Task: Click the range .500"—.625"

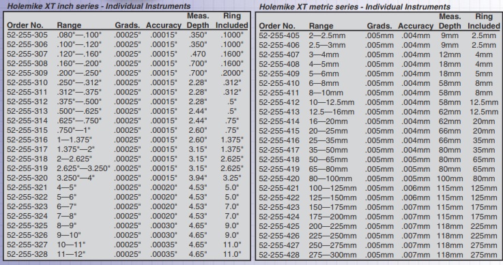Action: click(x=79, y=111)
